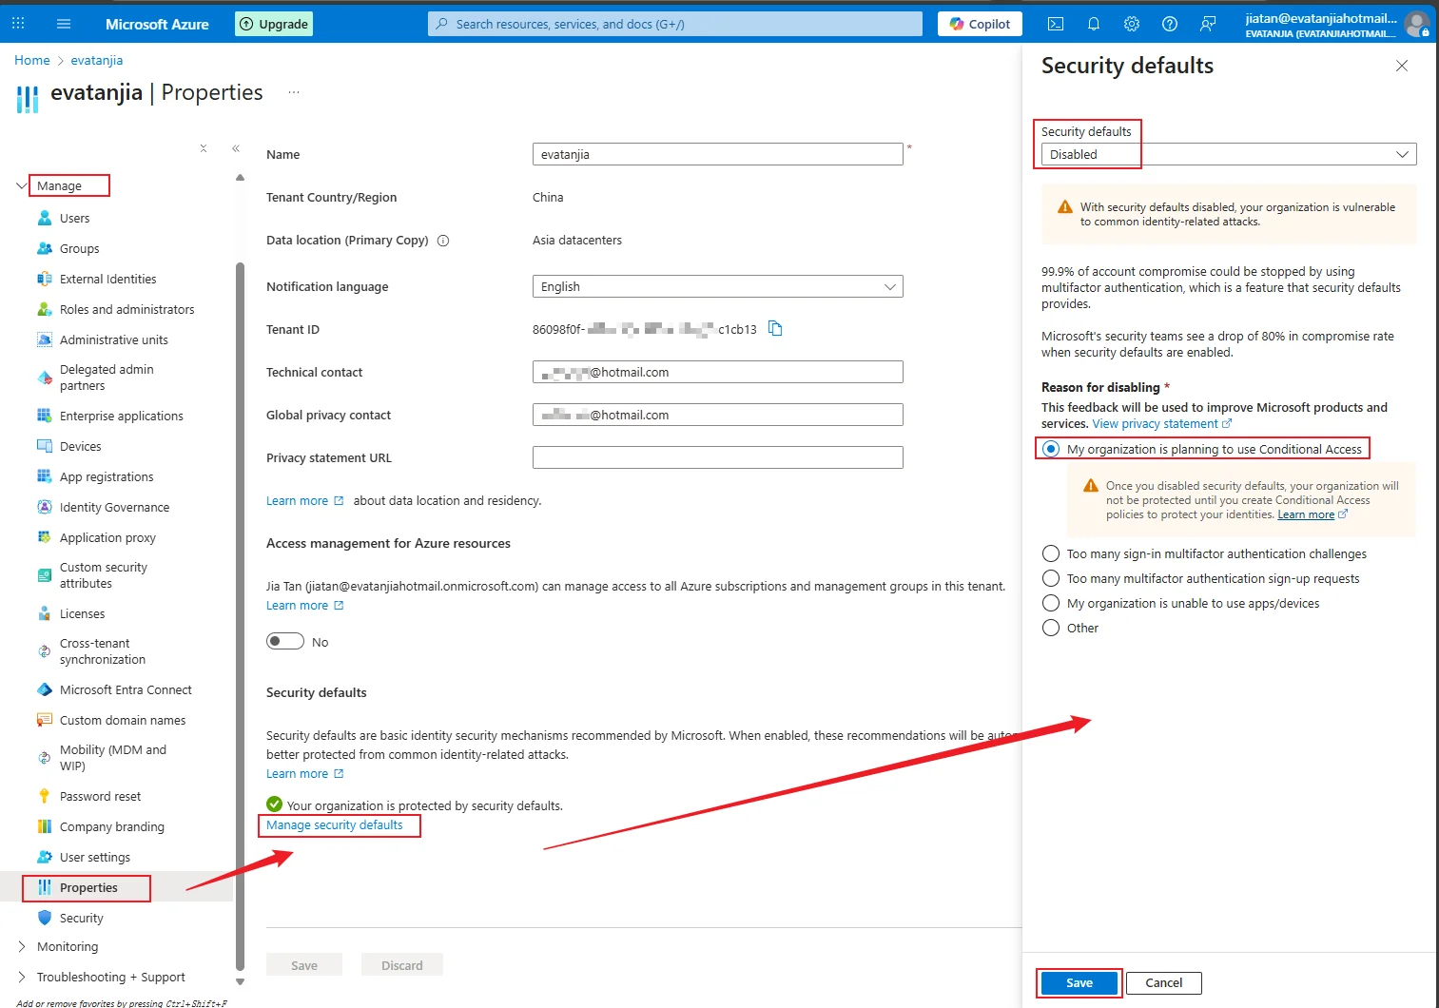Open the Devices blade
The width and height of the screenshot is (1439, 1008).
point(81,445)
